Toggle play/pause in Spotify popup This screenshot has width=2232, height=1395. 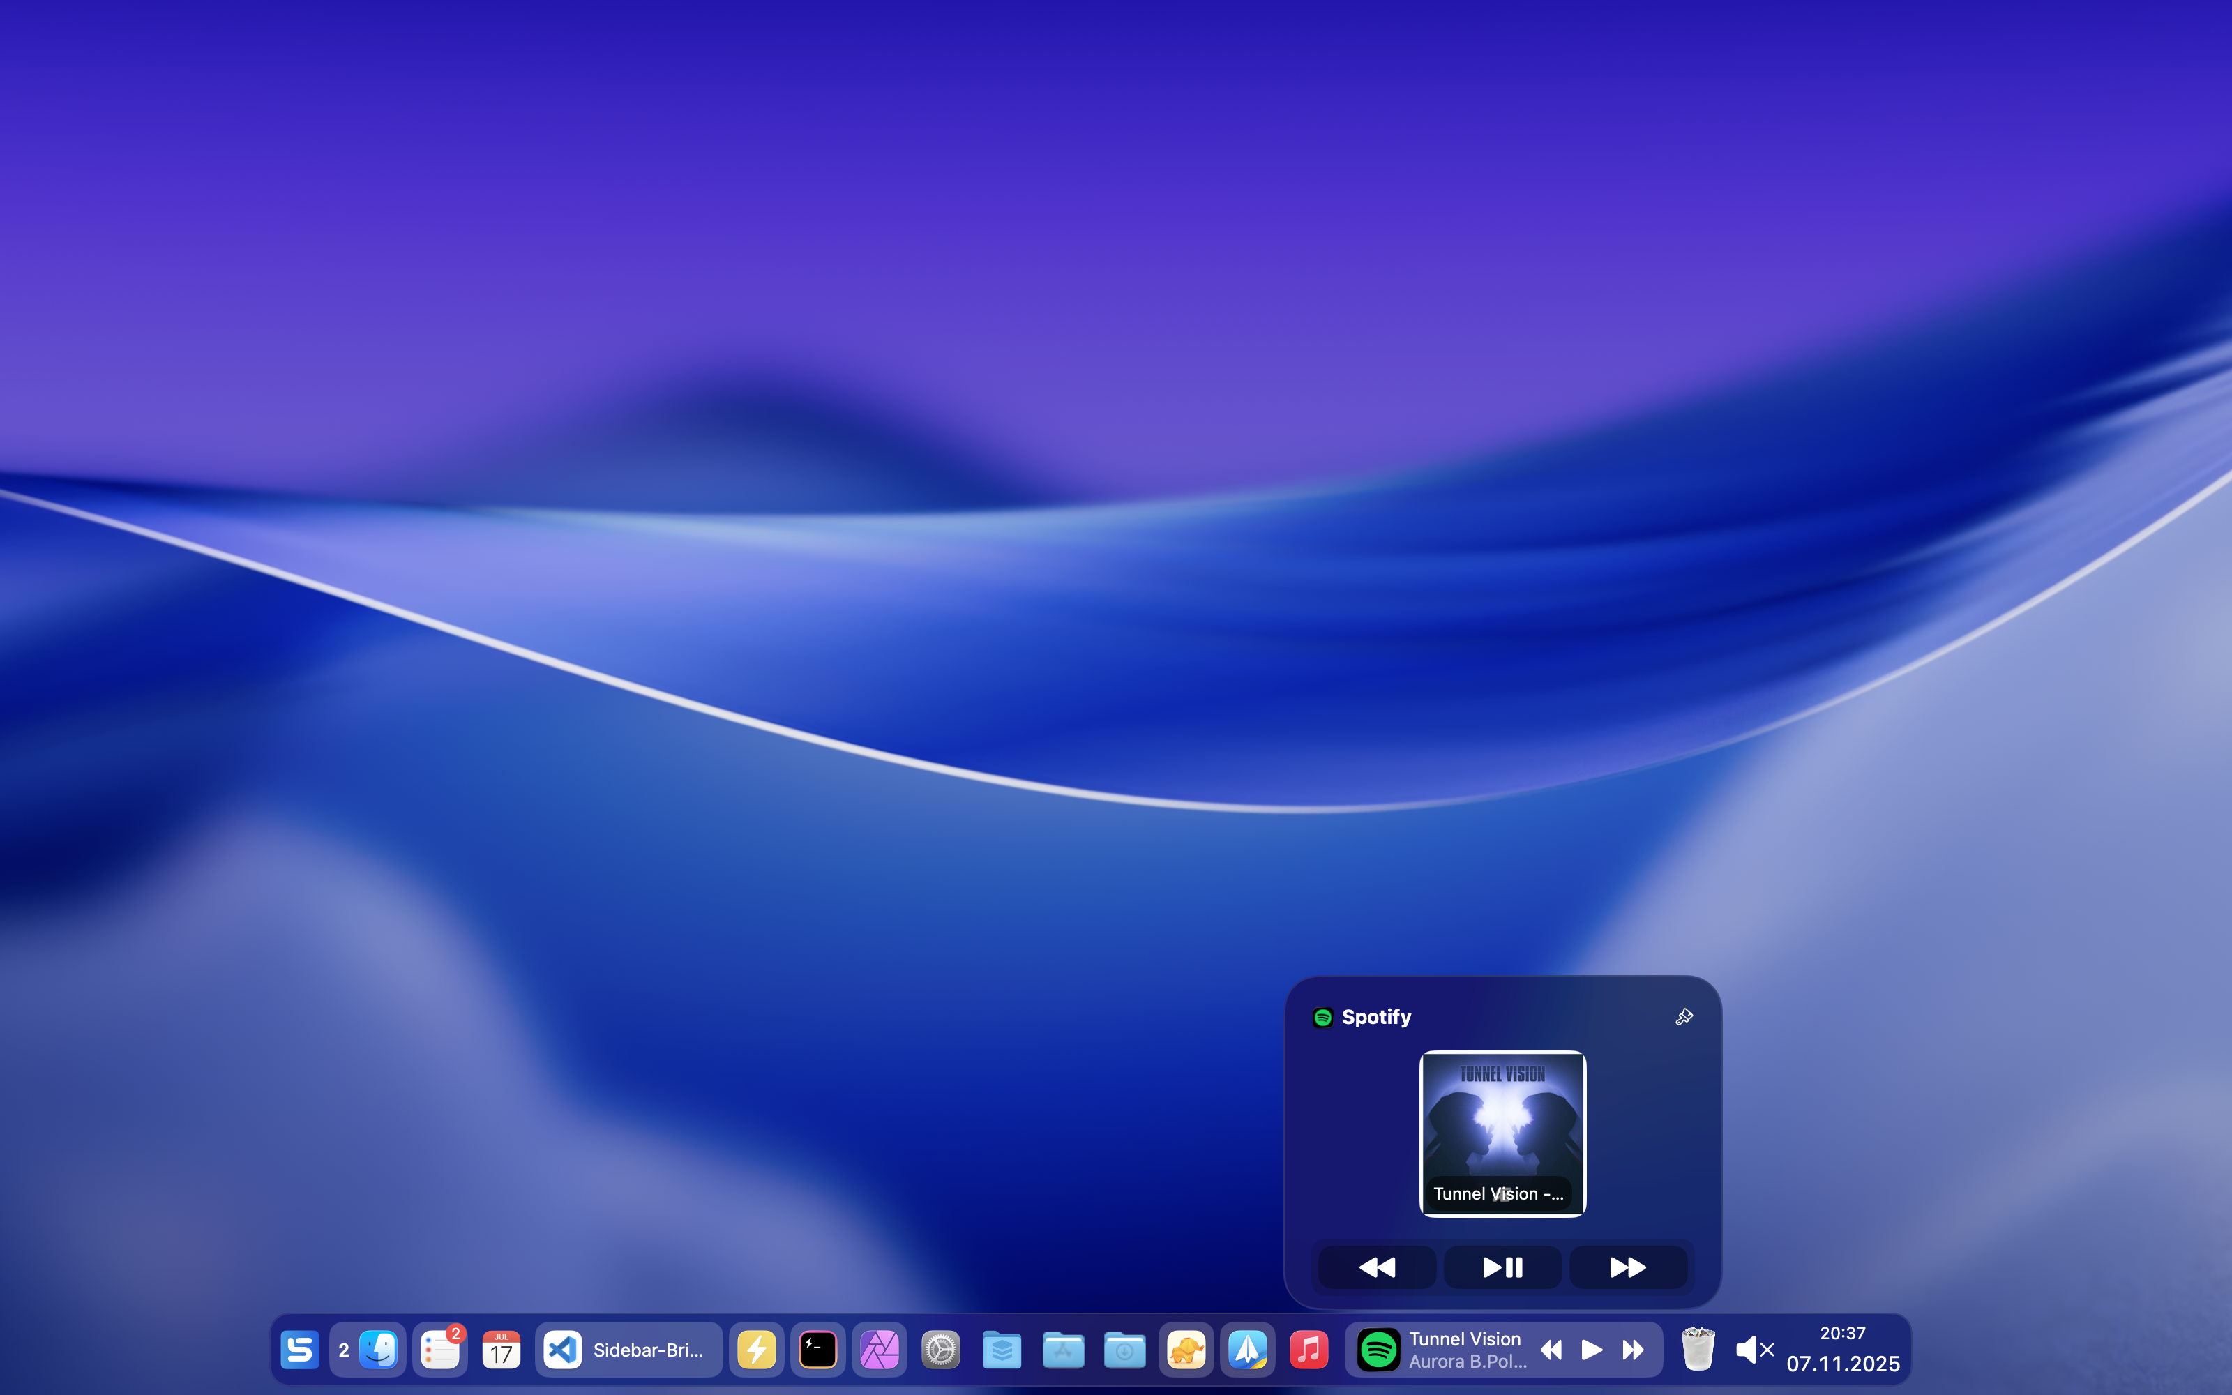[1502, 1267]
